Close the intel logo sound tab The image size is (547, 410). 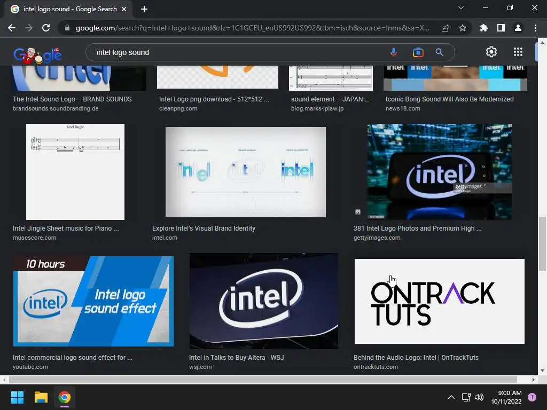[x=124, y=9]
